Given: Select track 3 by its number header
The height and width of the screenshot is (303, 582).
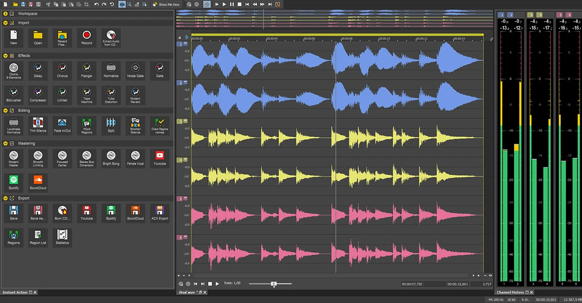Looking at the screenshot, I should [180, 120].
